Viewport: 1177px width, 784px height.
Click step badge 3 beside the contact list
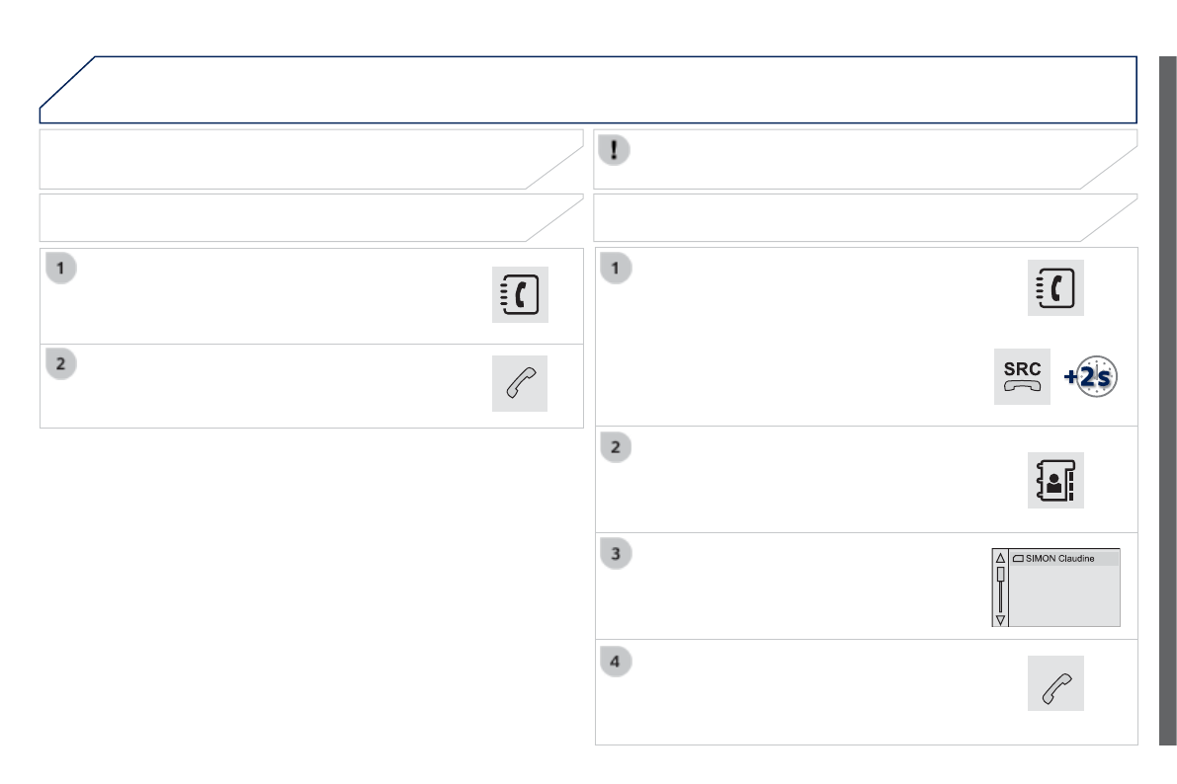click(x=617, y=553)
